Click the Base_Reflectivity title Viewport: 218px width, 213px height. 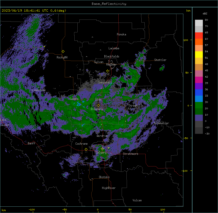coord(109,4)
